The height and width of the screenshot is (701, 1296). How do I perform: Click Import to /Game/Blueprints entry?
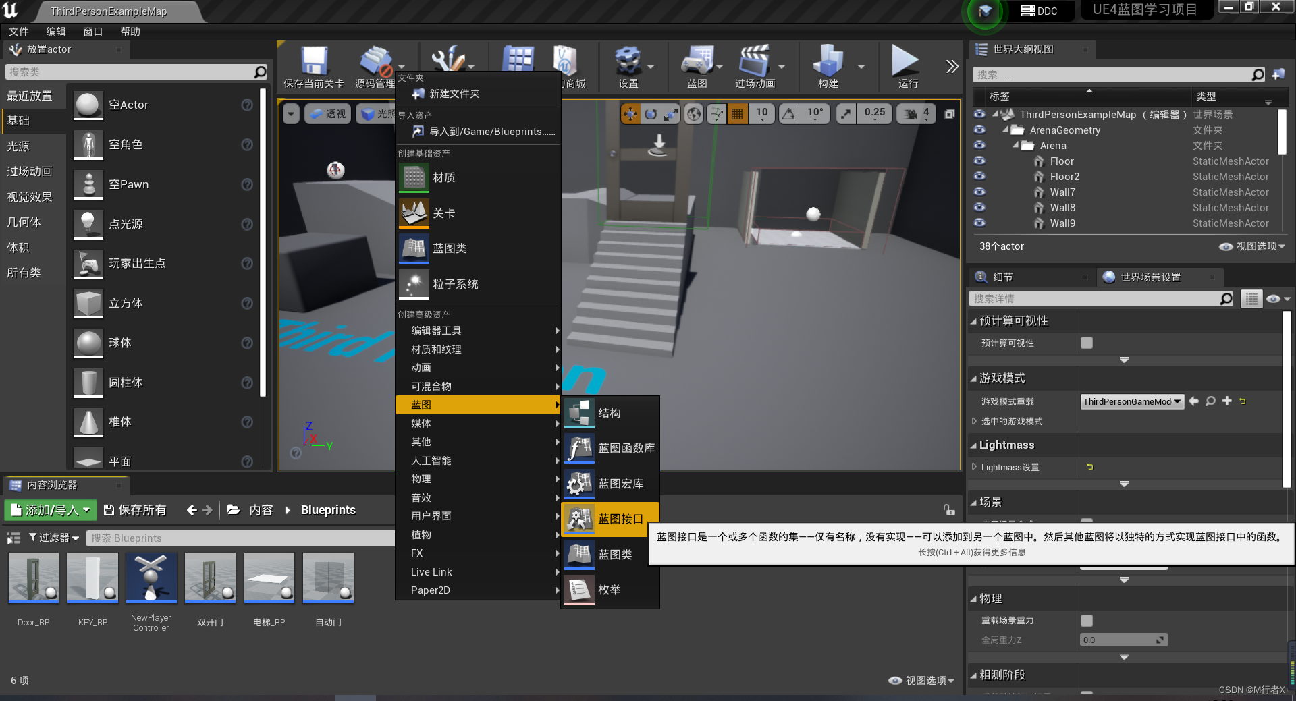coord(478,132)
